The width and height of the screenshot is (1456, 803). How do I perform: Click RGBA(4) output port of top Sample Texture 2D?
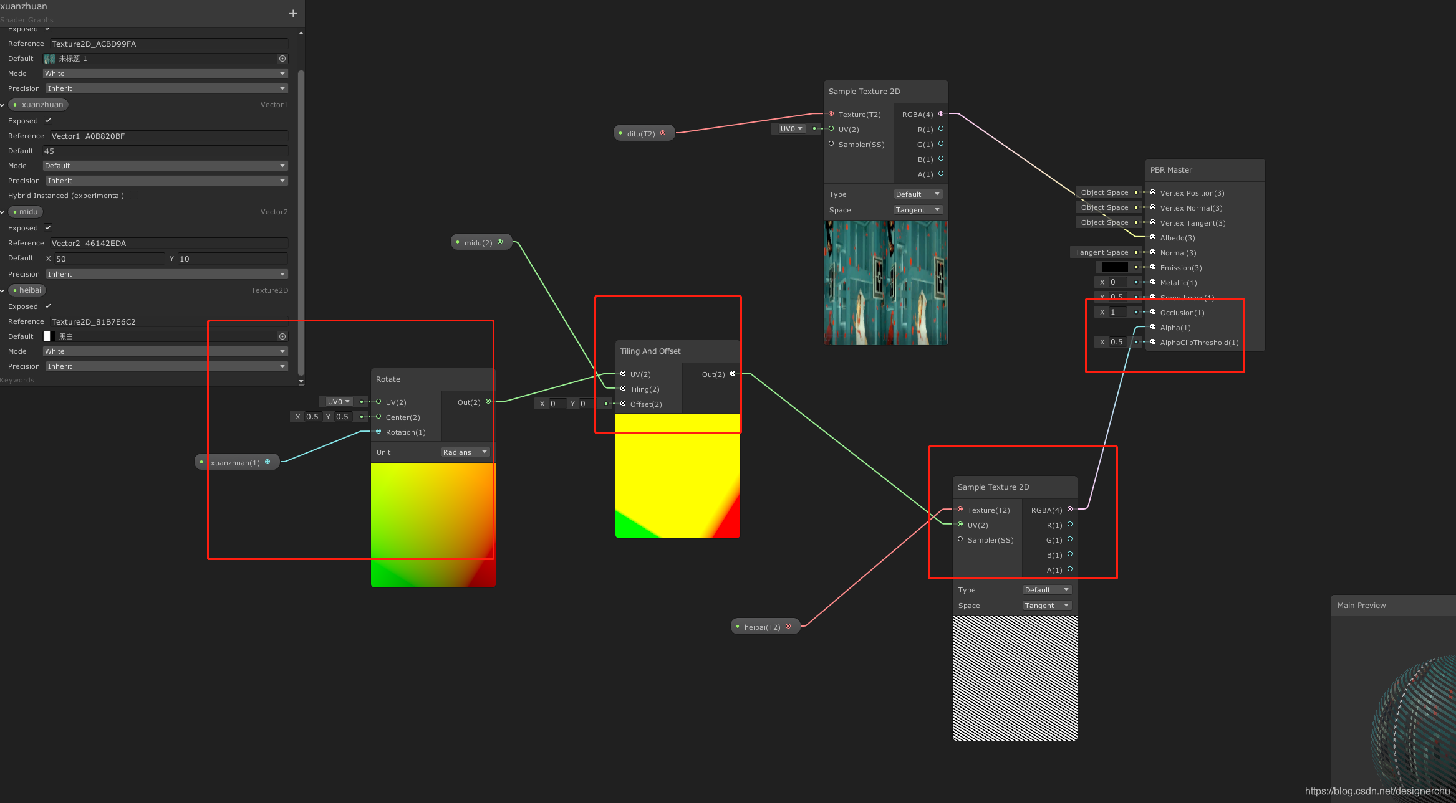[x=941, y=114]
